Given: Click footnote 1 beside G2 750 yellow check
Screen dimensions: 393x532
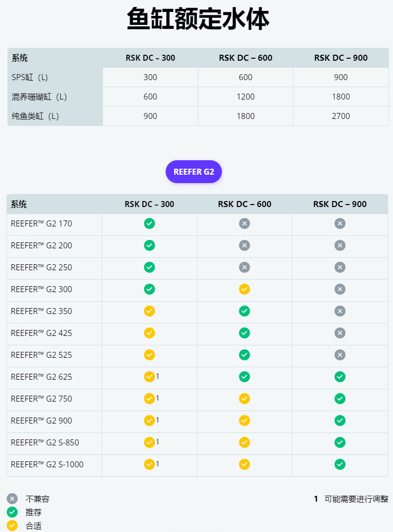Looking at the screenshot, I should pyautogui.click(x=157, y=398).
